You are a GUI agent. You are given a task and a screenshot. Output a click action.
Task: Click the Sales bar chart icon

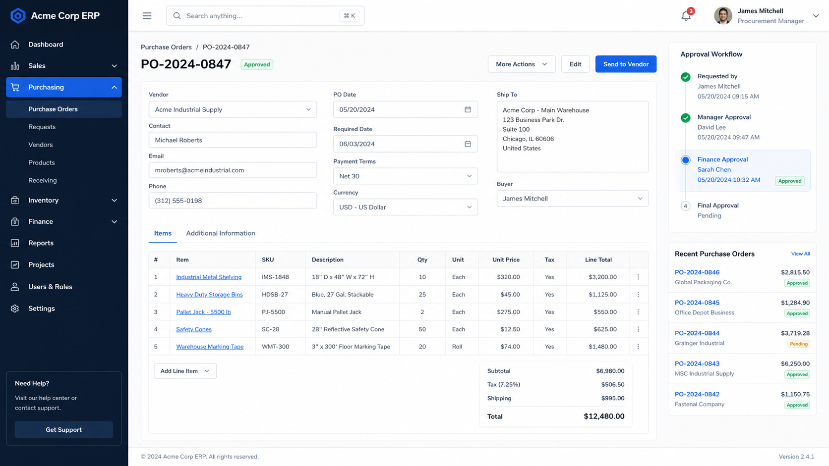15,66
